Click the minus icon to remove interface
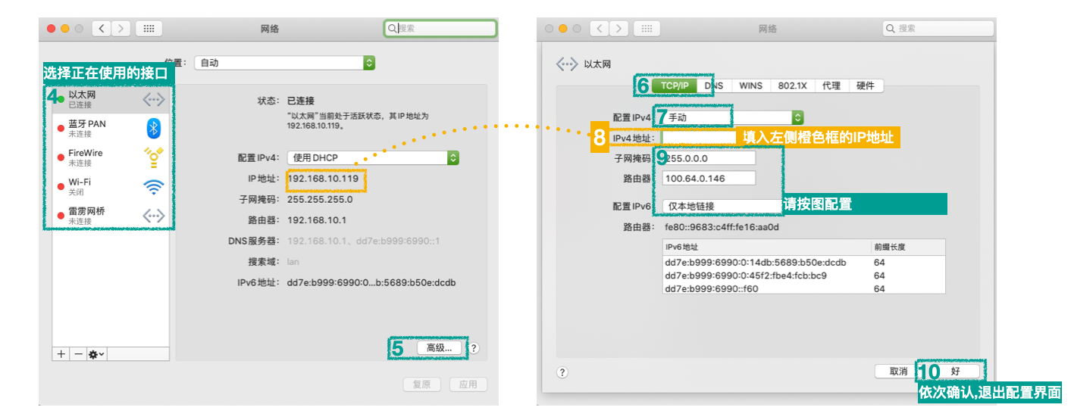The width and height of the screenshot is (1074, 417). 78,354
